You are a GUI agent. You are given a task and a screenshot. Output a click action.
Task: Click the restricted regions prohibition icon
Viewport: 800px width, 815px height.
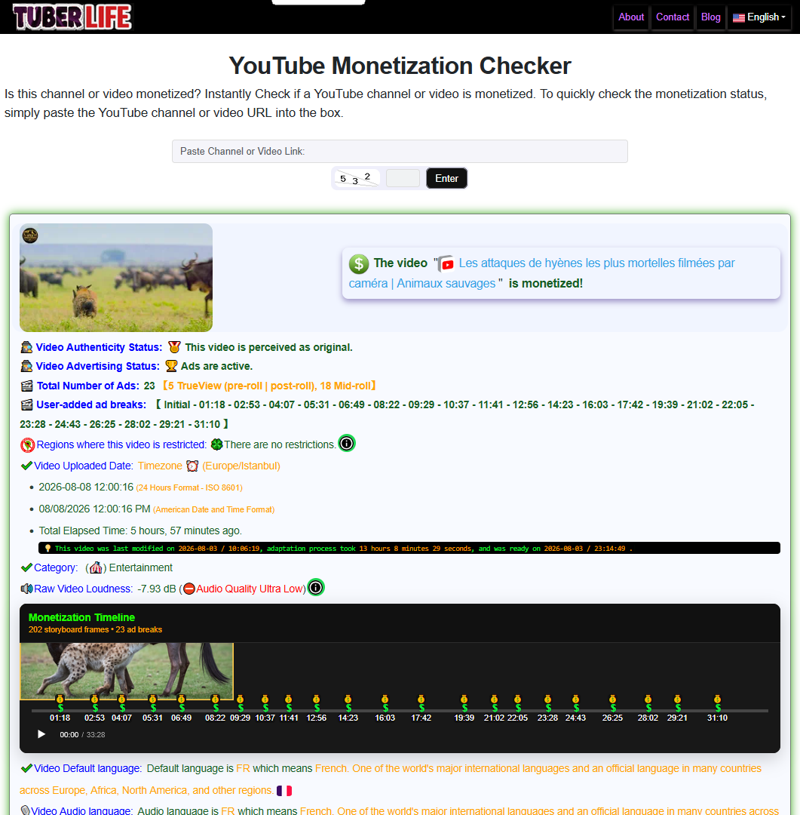tap(28, 445)
